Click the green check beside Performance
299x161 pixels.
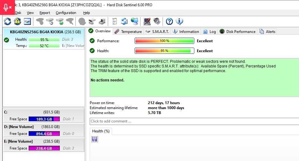point(92,41)
